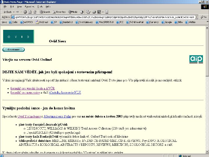
Task: Open the Help menu
Action: click(x=48, y=7)
